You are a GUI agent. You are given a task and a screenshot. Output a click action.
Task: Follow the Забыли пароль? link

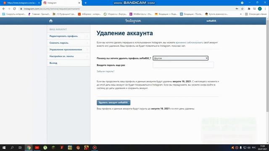[105, 71]
